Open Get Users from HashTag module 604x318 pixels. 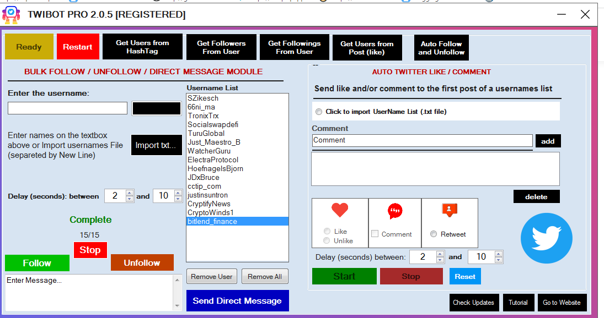[x=142, y=46]
